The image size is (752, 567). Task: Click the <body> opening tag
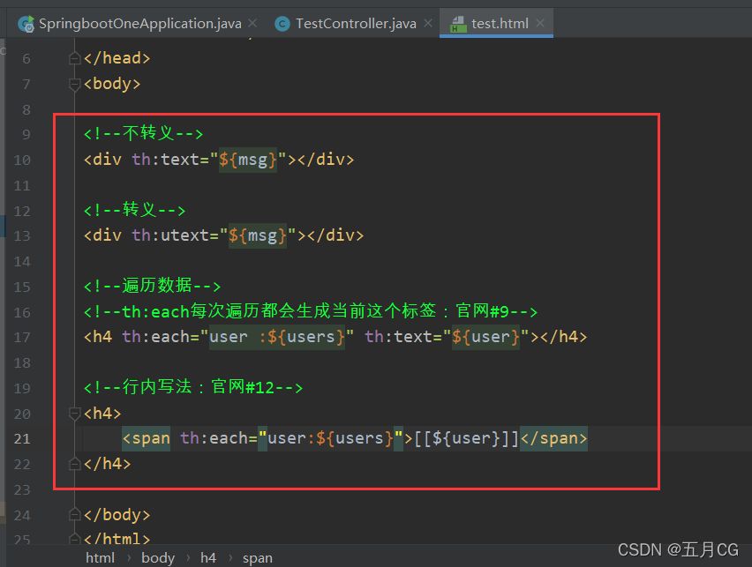[x=112, y=85]
